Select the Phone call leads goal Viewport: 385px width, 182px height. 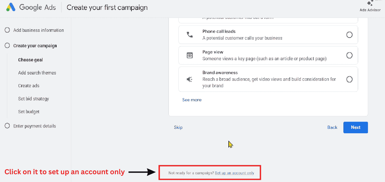(349, 34)
